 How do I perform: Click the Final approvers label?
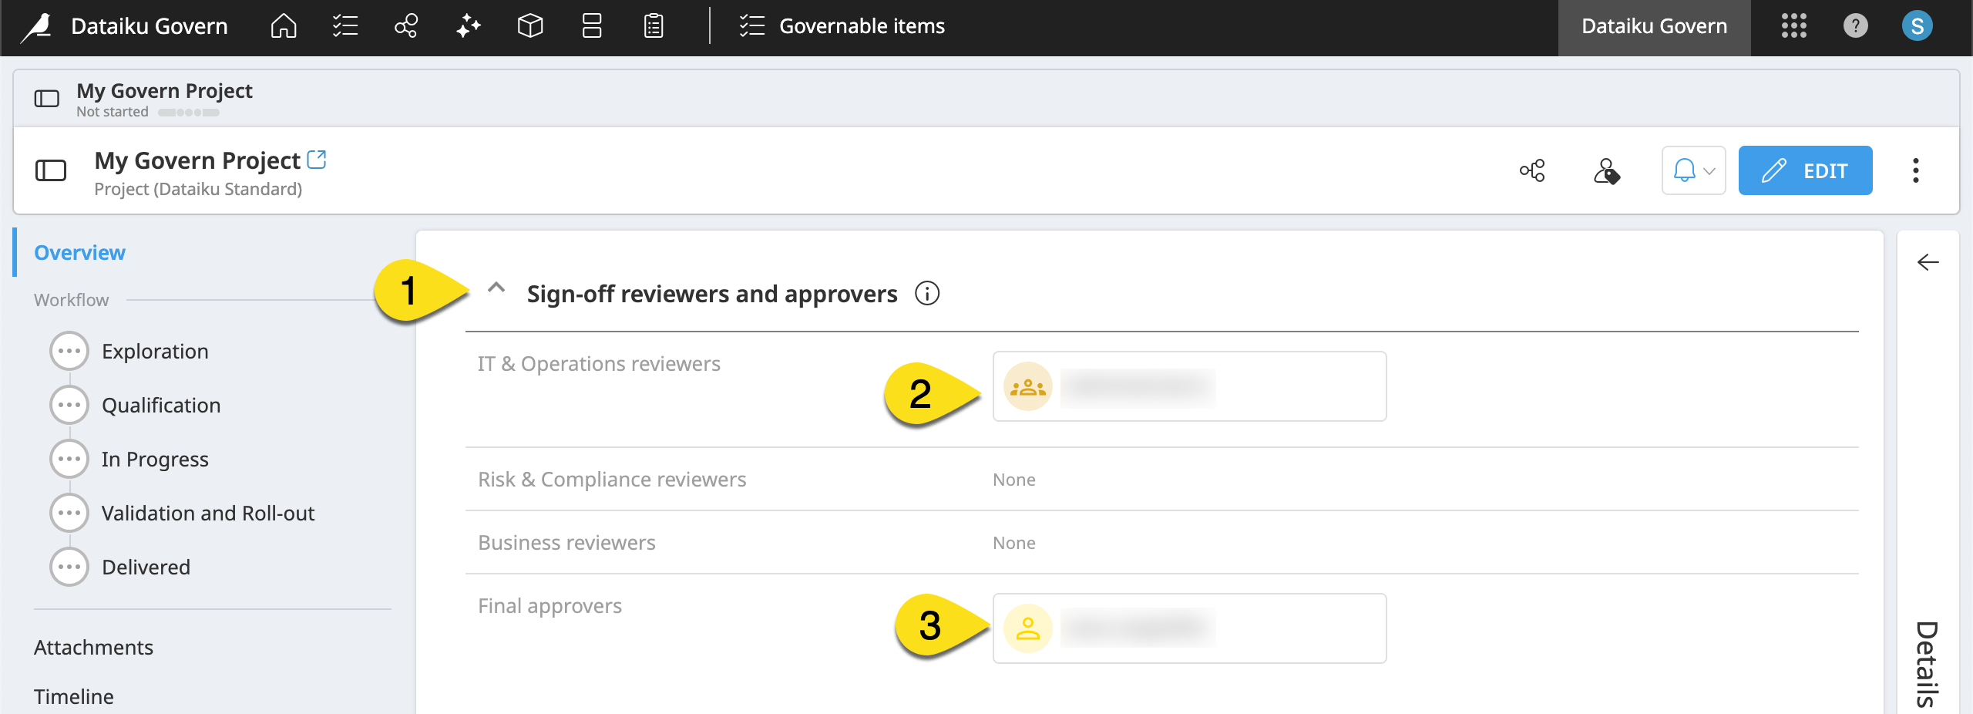click(550, 606)
